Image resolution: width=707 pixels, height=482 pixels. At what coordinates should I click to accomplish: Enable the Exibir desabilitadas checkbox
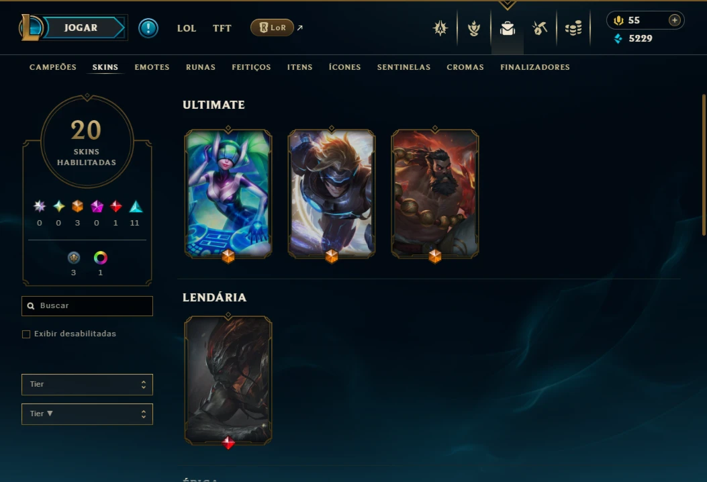[x=26, y=334]
